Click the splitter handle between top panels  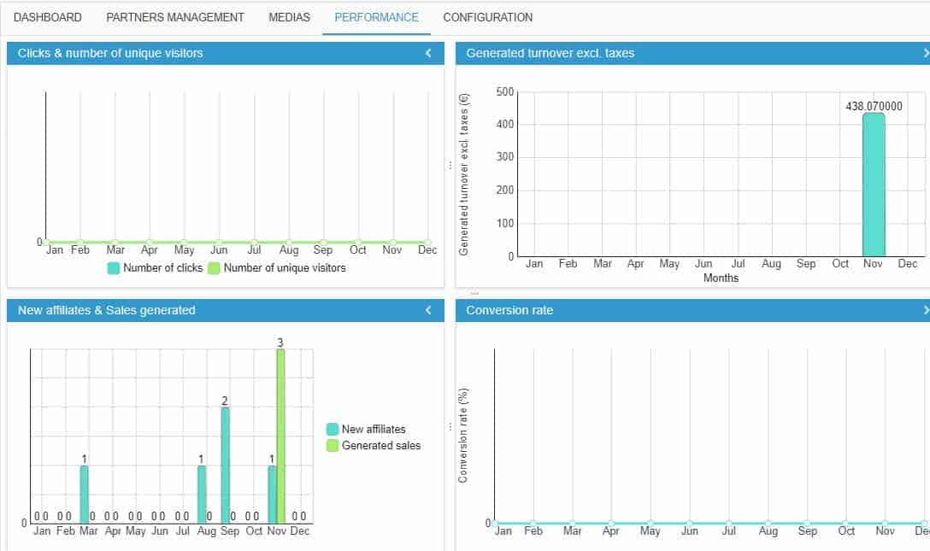point(450,165)
